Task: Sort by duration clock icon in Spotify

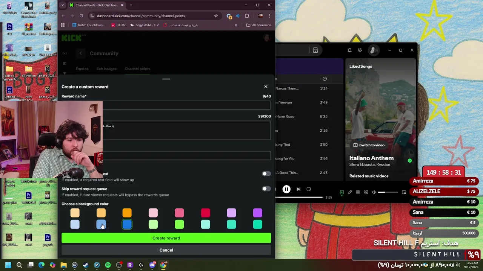Action: point(325,79)
